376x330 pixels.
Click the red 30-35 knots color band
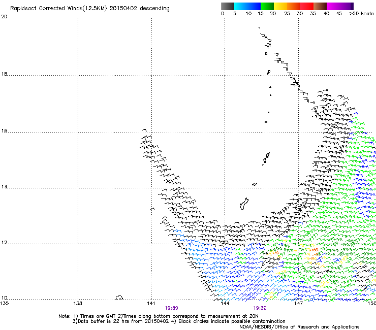[307, 6]
